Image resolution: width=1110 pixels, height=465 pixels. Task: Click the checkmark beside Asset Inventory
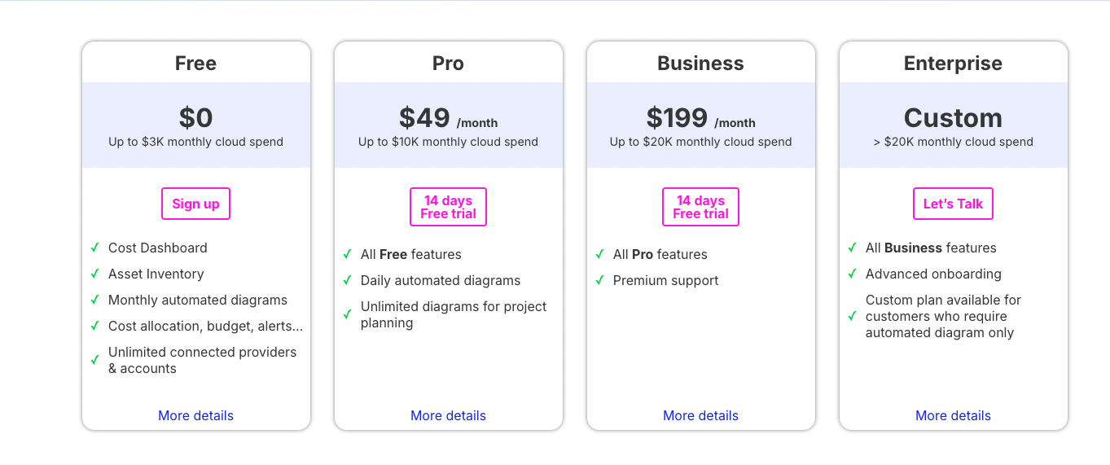[x=95, y=274]
